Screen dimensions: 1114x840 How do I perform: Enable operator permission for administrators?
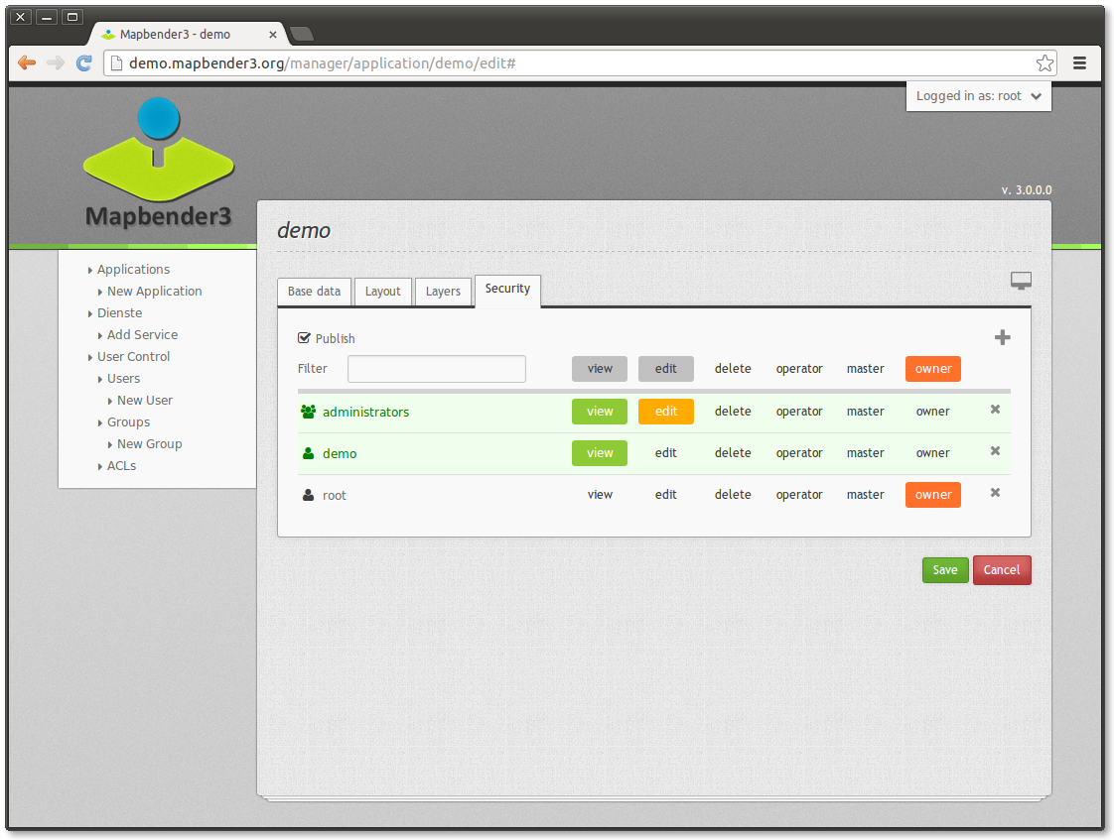click(x=799, y=412)
